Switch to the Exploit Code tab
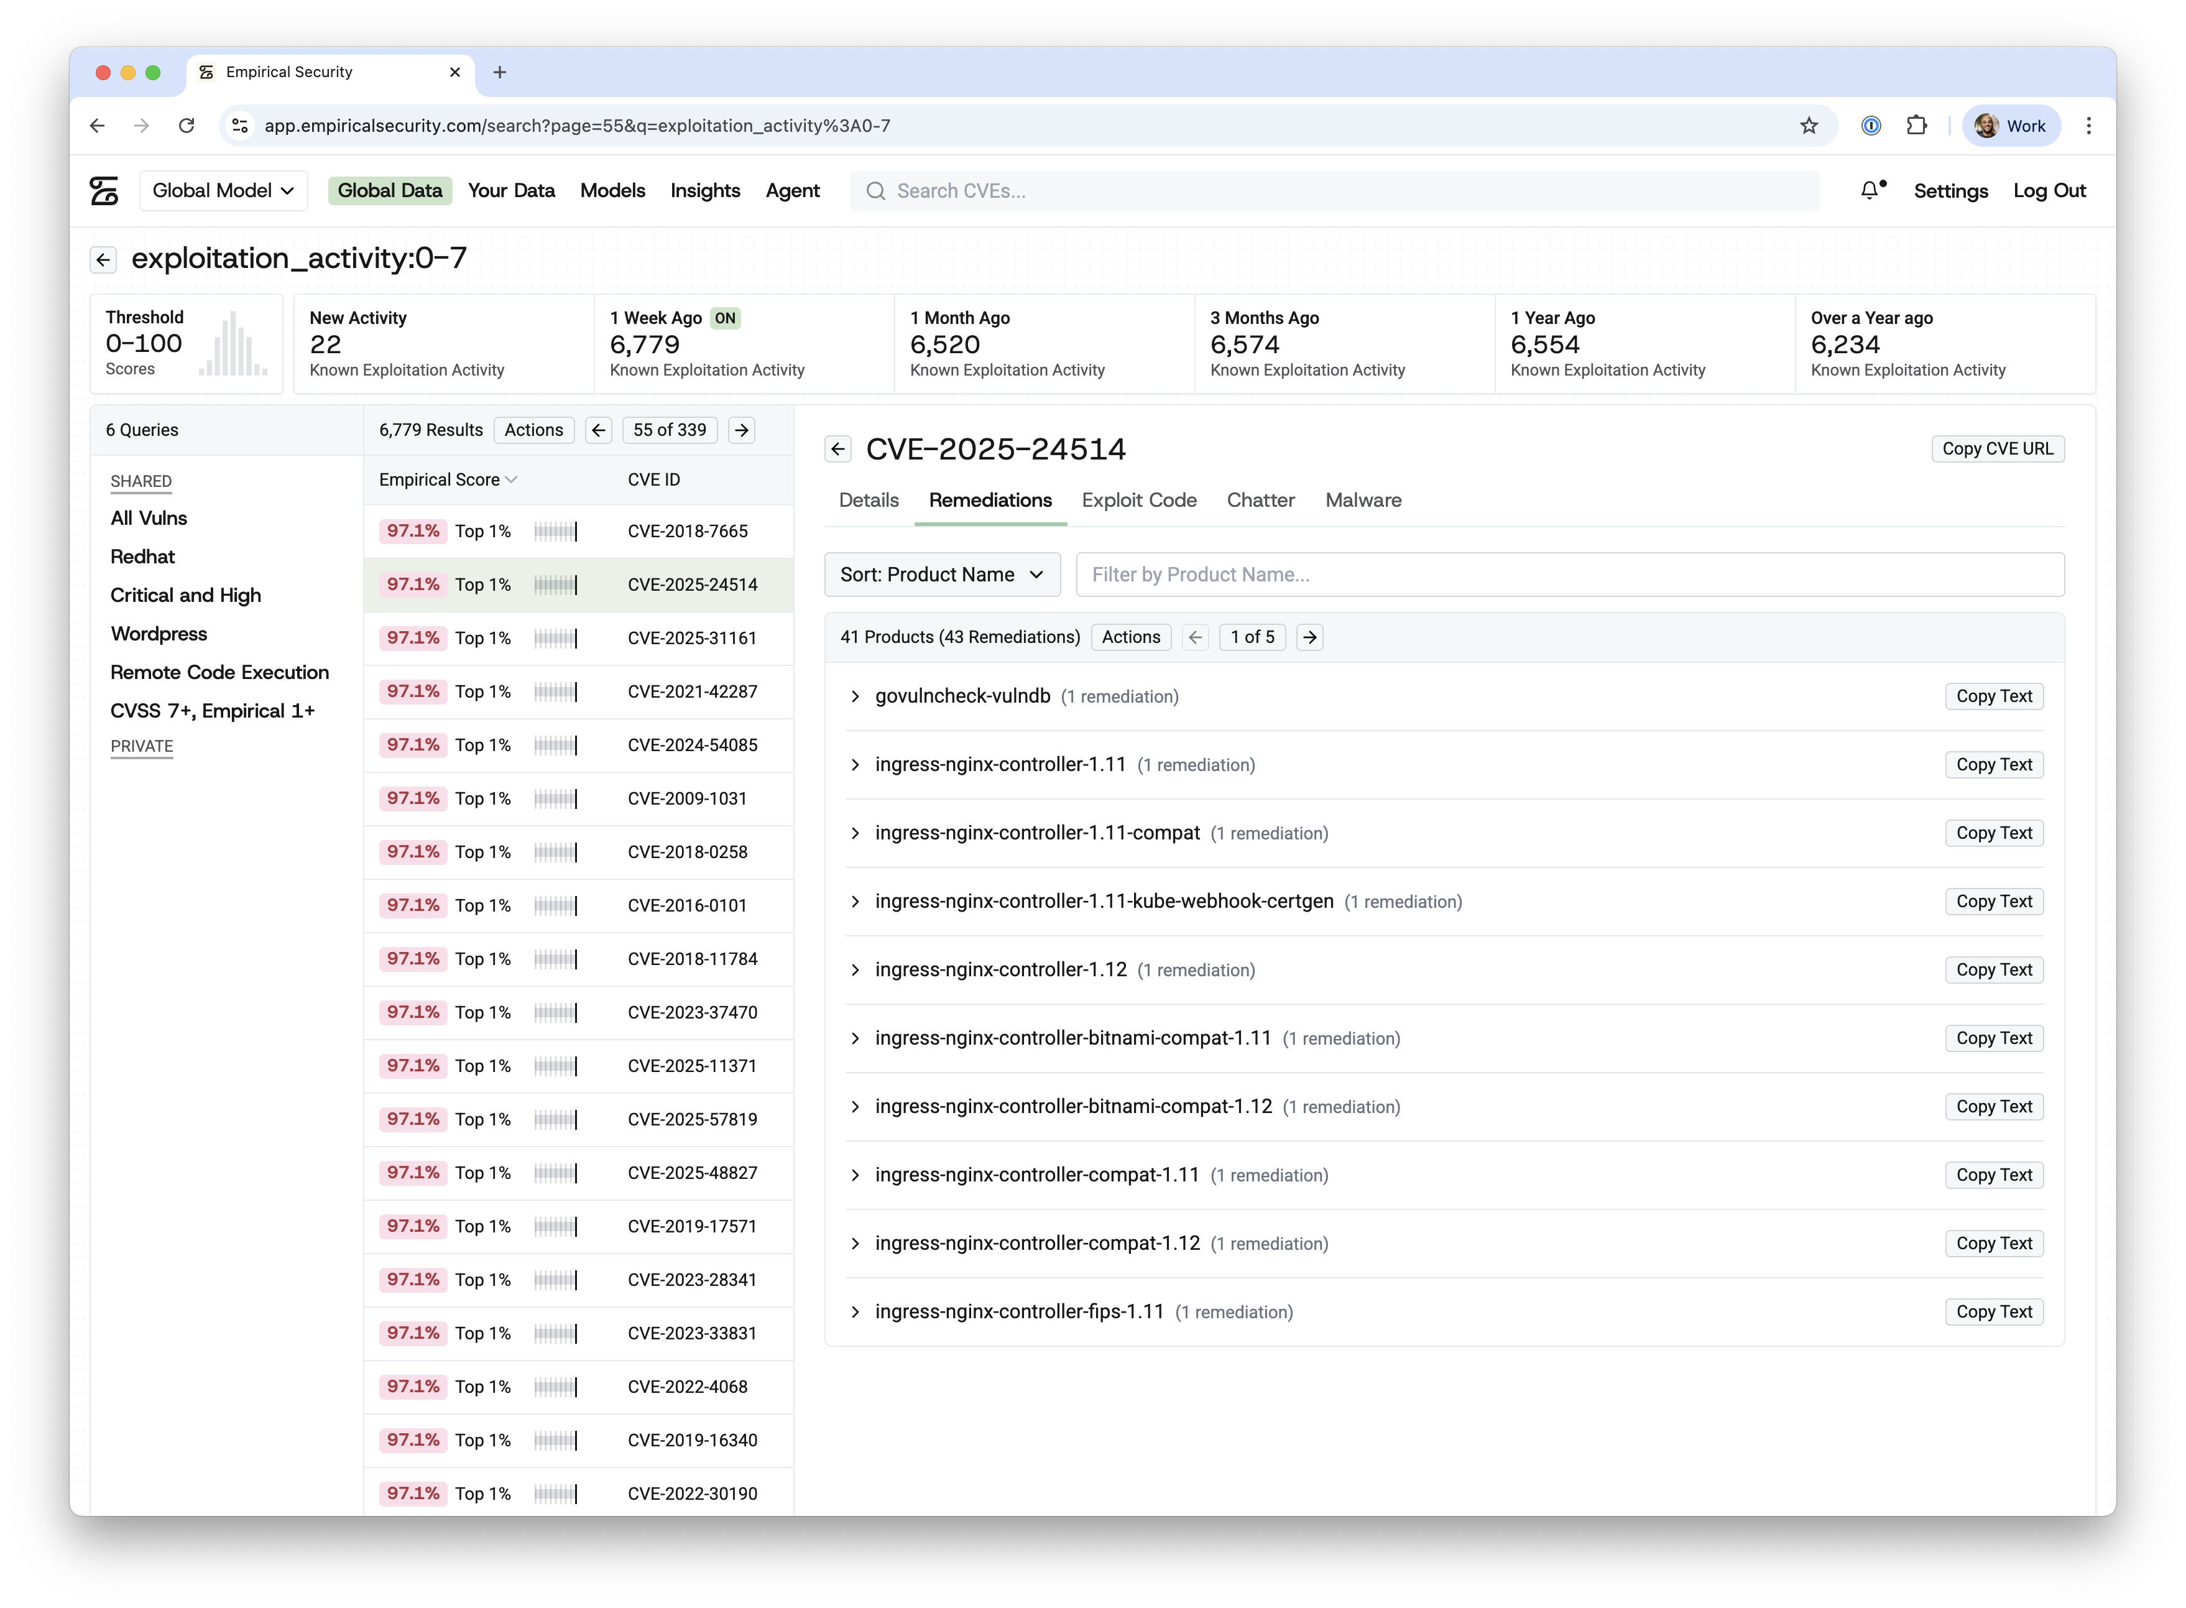This screenshot has height=1608, width=2186. click(1139, 501)
